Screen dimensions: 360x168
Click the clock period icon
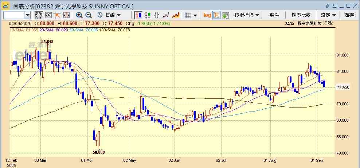pyautogui.click(x=100, y=15)
